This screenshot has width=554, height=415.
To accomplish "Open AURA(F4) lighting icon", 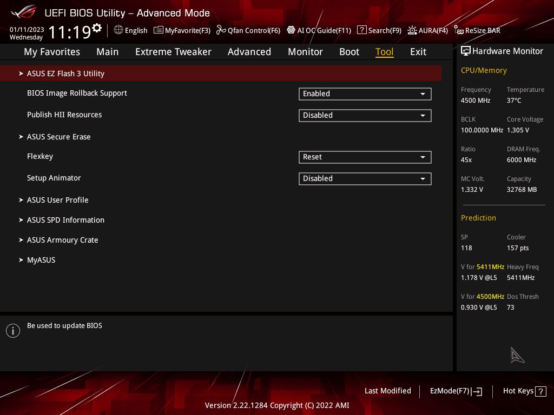I will pos(412,30).
